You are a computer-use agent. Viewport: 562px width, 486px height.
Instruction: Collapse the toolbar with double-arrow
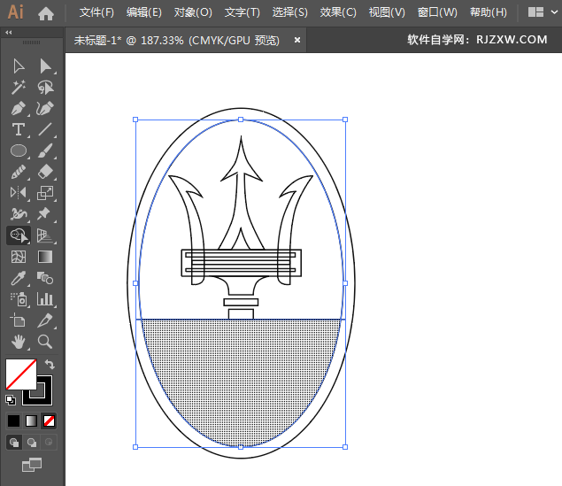[9, 33]
